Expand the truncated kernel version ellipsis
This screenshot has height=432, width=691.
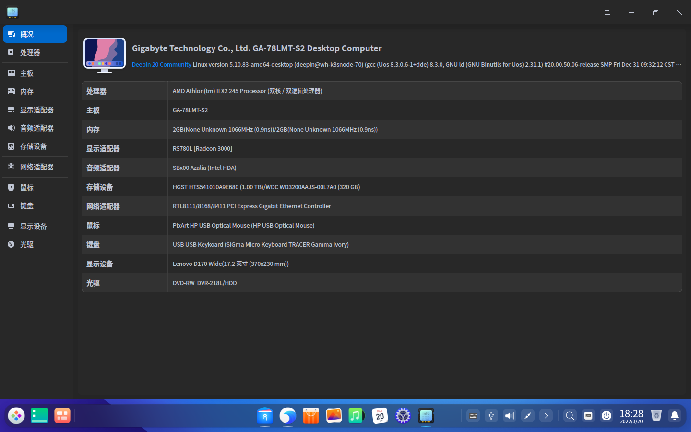pos(679,65)
